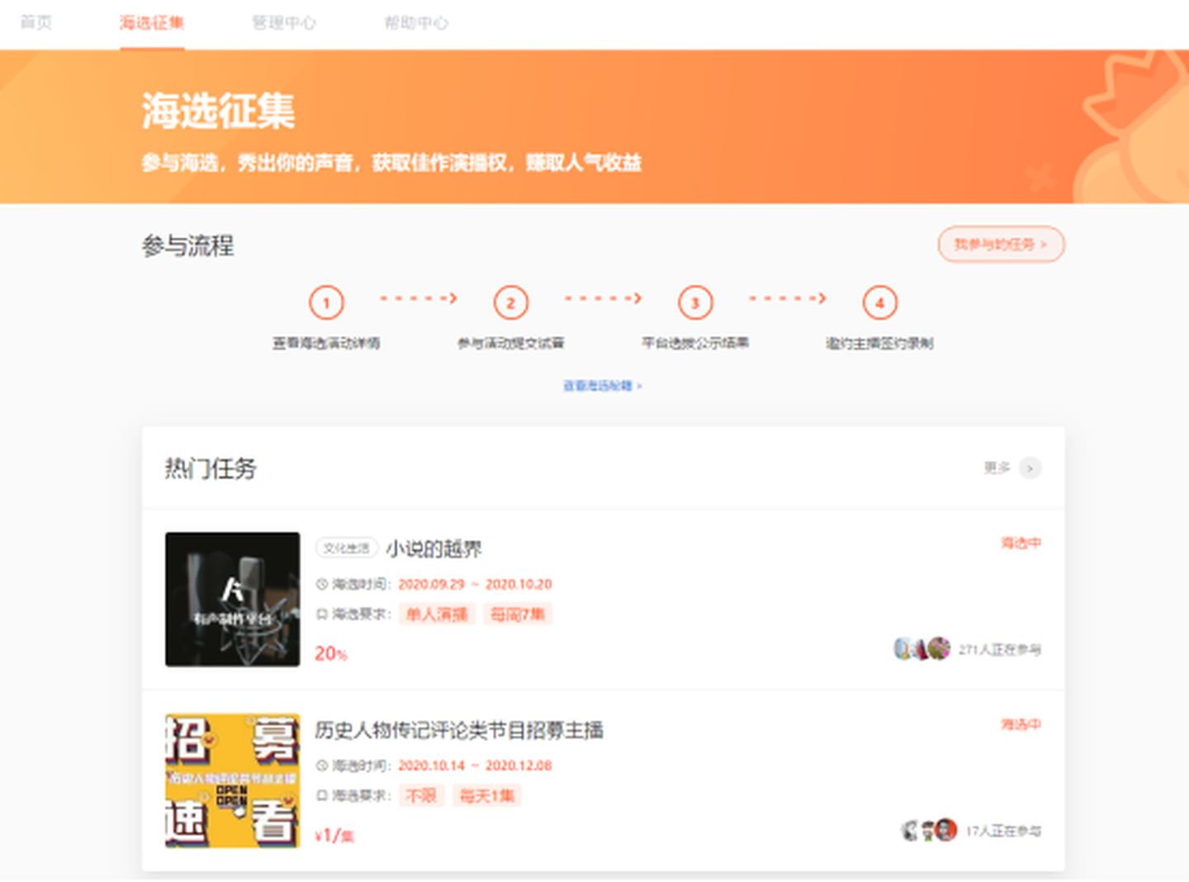Click step 3 circle icon for 平台选拔公示结果
This screenshot has height=882, width=1189.
pyautogui.click(x=694, y=302)
